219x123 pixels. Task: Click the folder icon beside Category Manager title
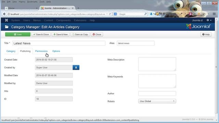(x=7, y=27)
